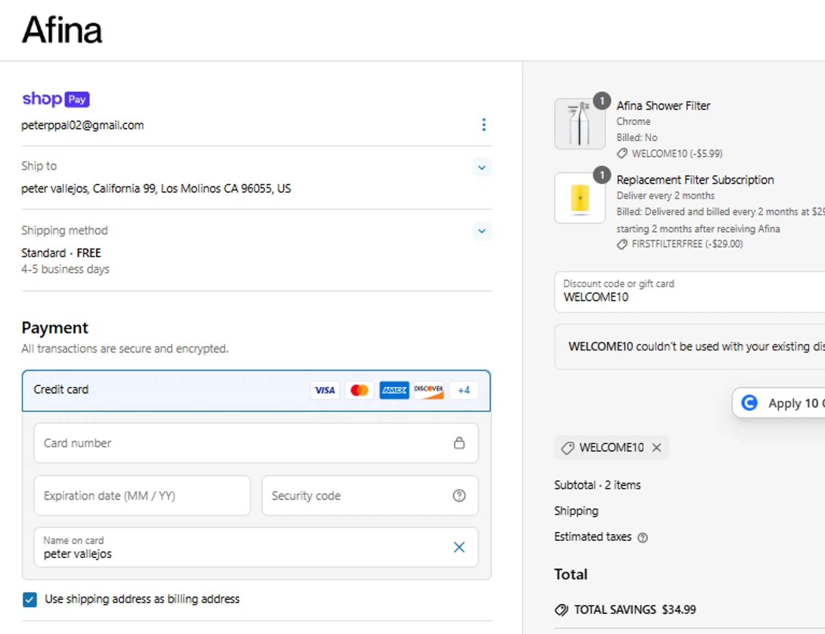Click the shipping address text line

pyautogui.click(x=156, y=188)
